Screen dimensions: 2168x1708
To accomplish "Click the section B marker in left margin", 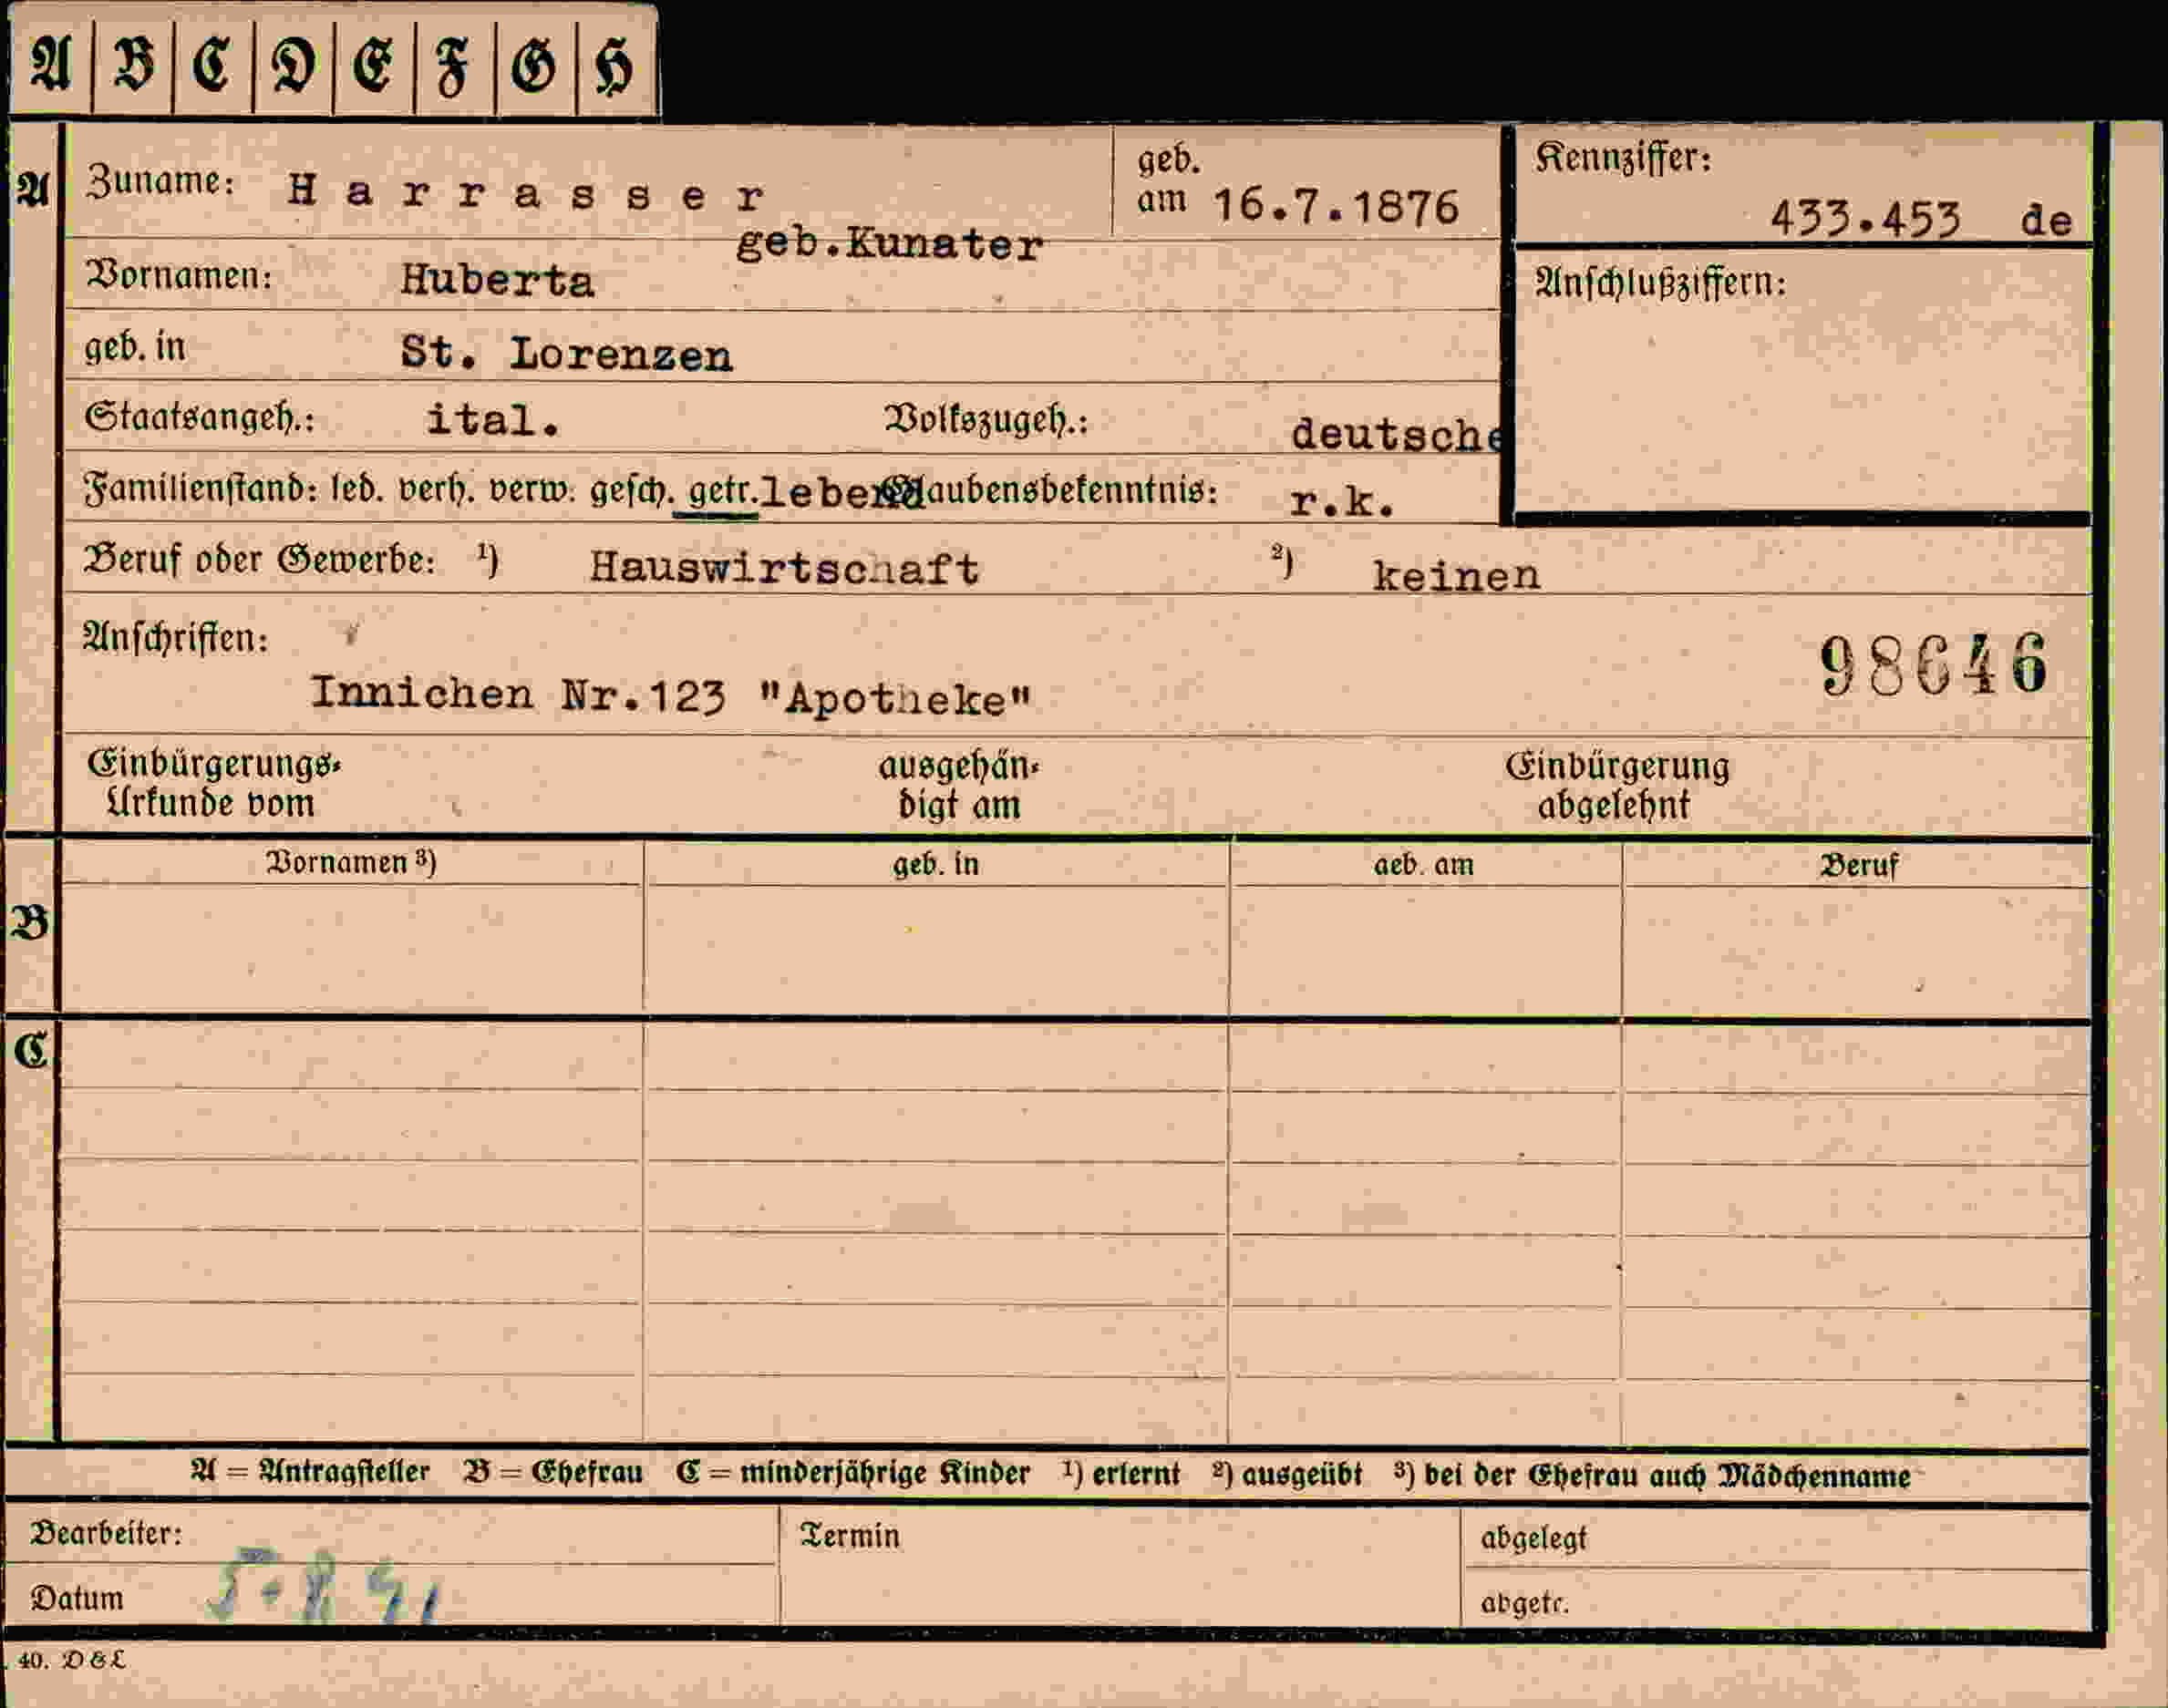I will pos(30,923).
